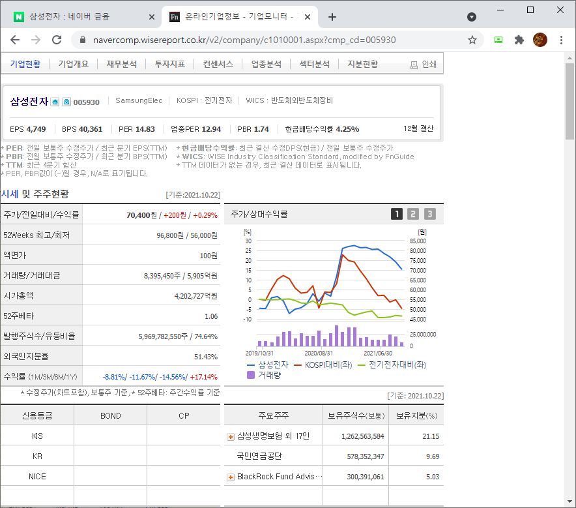Click the 삼성전자 company name heading
Screen dimensions: 576x508
click(29, 101)
